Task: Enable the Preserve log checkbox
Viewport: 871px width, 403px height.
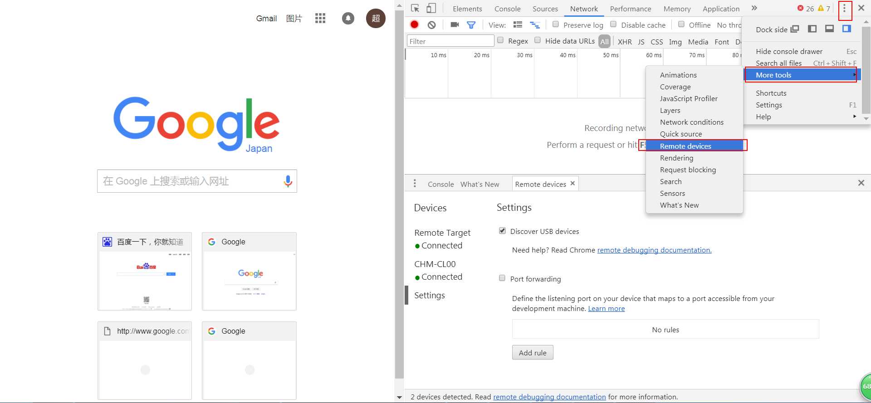Action: pyautogui.click(x=555, y=24)
